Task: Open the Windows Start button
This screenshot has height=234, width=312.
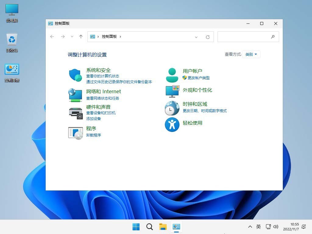Action: (x=136, y=227)
